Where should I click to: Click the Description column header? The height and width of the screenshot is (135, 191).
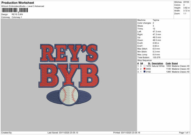[x=157, y=63]
